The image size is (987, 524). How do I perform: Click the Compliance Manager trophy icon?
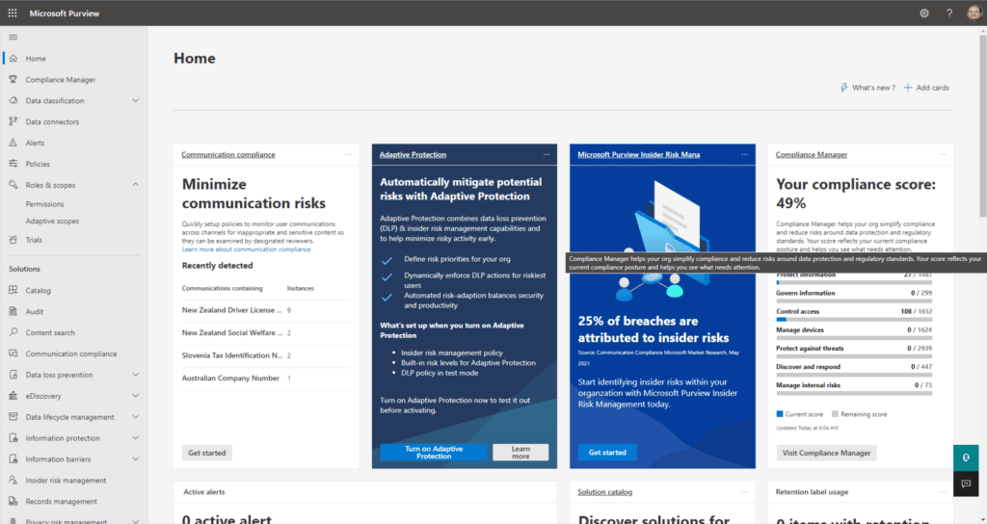[x=13, y=79]
